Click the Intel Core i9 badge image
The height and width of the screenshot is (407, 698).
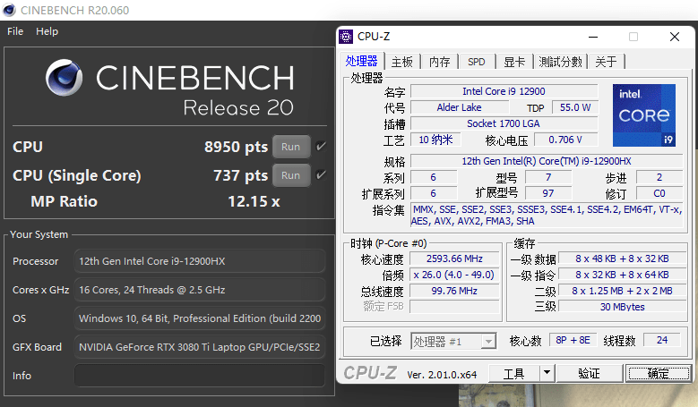(644, 115)
